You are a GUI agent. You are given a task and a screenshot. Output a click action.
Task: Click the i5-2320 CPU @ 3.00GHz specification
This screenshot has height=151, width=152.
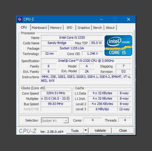pos(86,61)
